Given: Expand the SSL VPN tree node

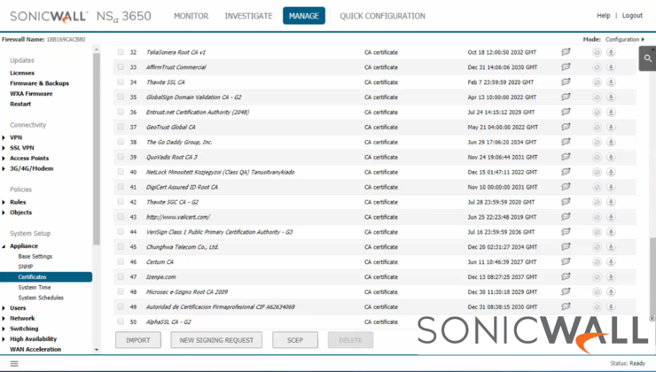Looking at the screenshot, I should coord(4,148).
